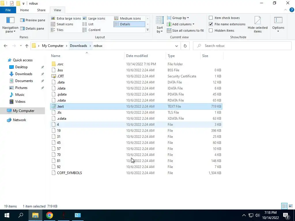The width and height of the screenshot is (295, 221).
Task: Switch layout to Large icons
Action: pyautogui.click(x=94, y=18)
